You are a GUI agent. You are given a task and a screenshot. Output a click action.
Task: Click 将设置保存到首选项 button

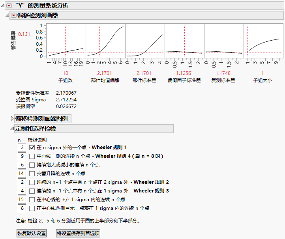[78, 233]
